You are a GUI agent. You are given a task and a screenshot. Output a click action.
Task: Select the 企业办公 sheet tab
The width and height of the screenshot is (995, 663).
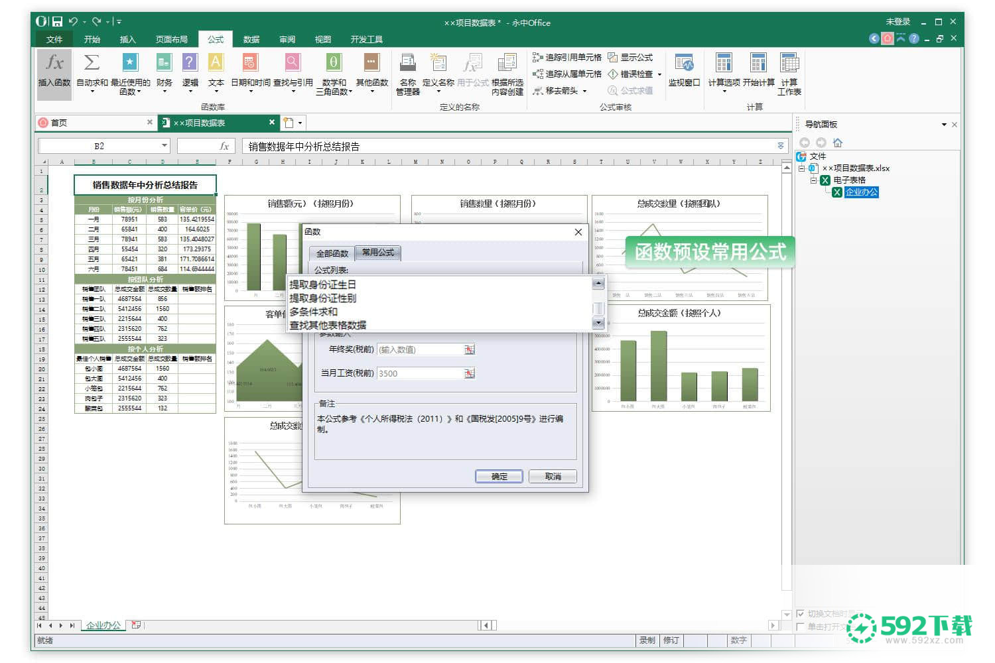(103, 625)
